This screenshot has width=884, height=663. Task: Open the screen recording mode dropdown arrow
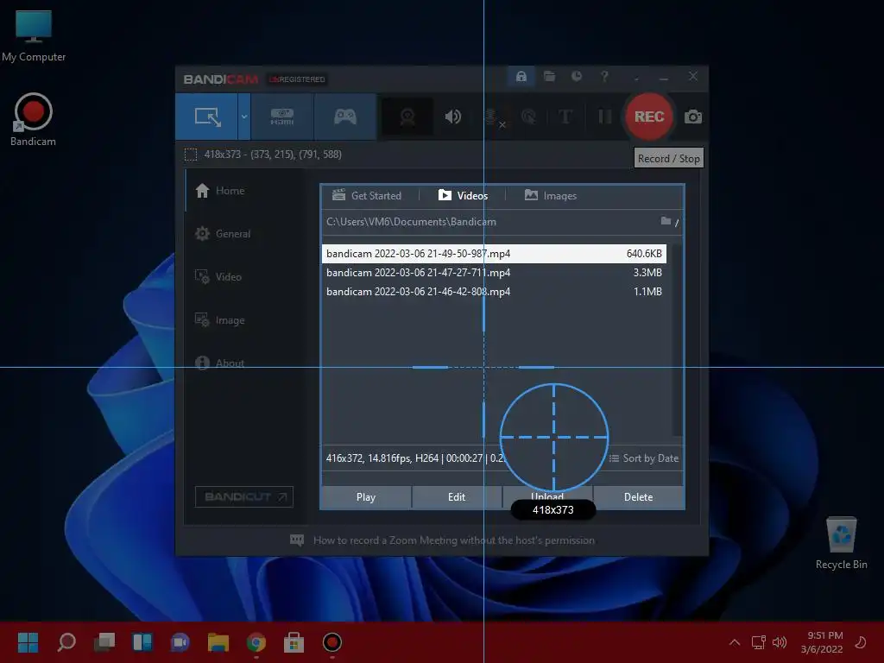(x=244, y=117)
